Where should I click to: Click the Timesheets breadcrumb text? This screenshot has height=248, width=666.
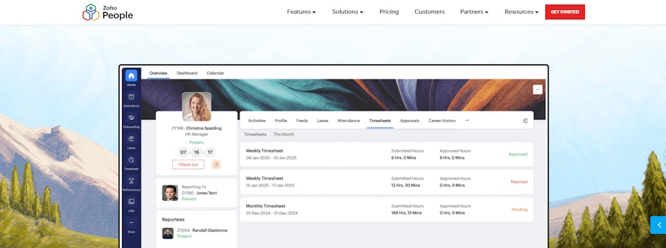coord(255,134)
